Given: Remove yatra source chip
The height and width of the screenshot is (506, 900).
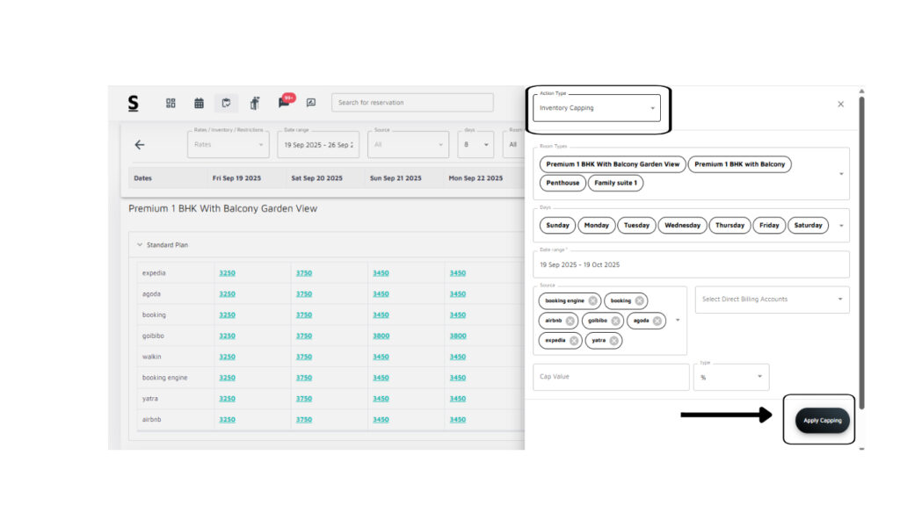Looking at the screenshot, I should (613, 341).
